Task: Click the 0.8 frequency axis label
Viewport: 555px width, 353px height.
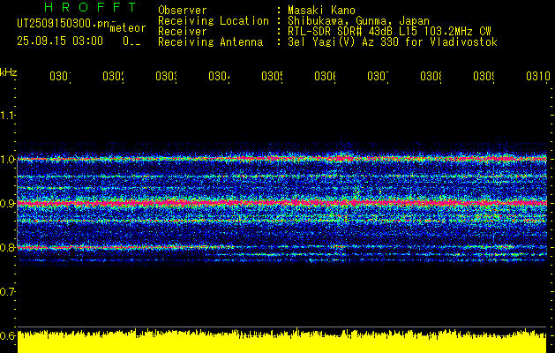Action: click(x=7, y=247)
